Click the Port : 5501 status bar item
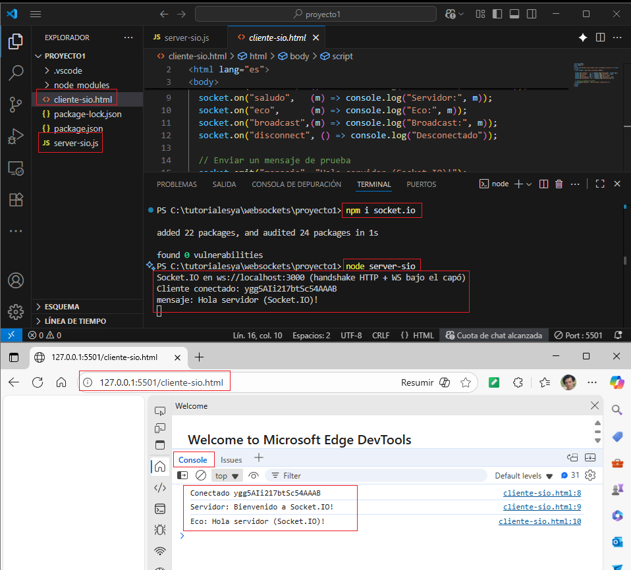Screen dimensions: 631x570 pos(578,335)
